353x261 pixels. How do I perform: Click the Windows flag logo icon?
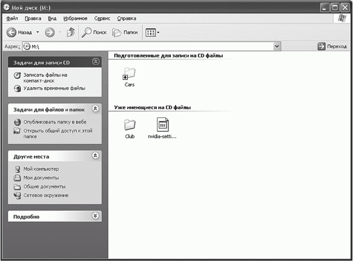pos(342,19)
